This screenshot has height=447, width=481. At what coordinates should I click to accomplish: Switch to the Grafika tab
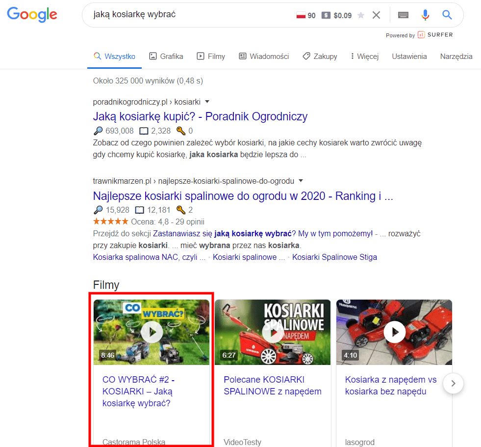tap(166, 56)
